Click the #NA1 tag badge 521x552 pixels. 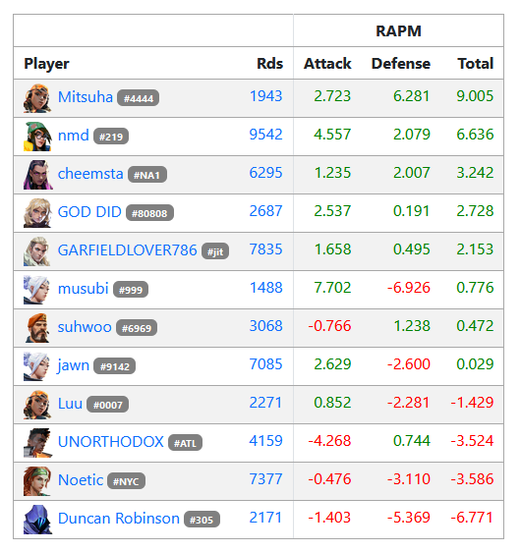tap(147, 175)
